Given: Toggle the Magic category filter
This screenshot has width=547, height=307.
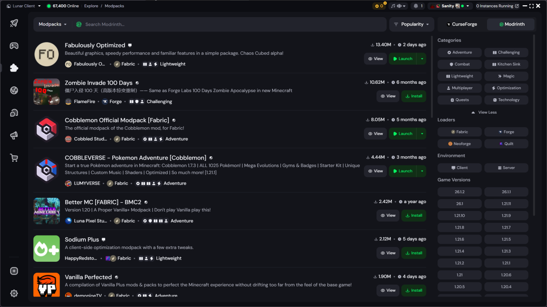Looking at the screenshot, I should 506,76.
